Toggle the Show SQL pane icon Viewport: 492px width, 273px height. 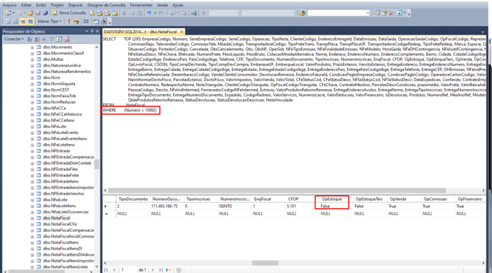pyautogui.click(x=23, y=22)
